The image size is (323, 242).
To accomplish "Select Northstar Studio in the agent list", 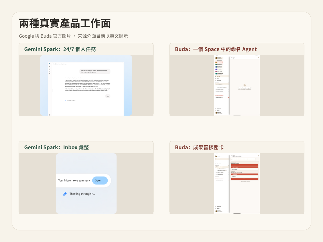I will click(x=219, y=60).
